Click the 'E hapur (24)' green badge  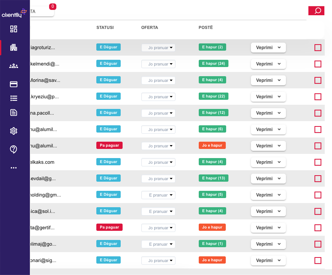tap(213, 64)
